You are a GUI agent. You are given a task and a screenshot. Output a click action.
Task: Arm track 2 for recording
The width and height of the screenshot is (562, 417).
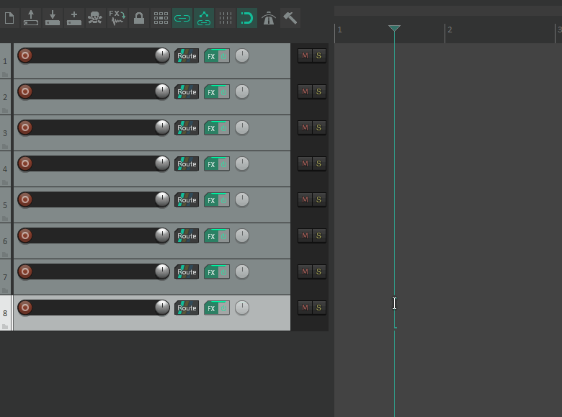click(25, 91)
